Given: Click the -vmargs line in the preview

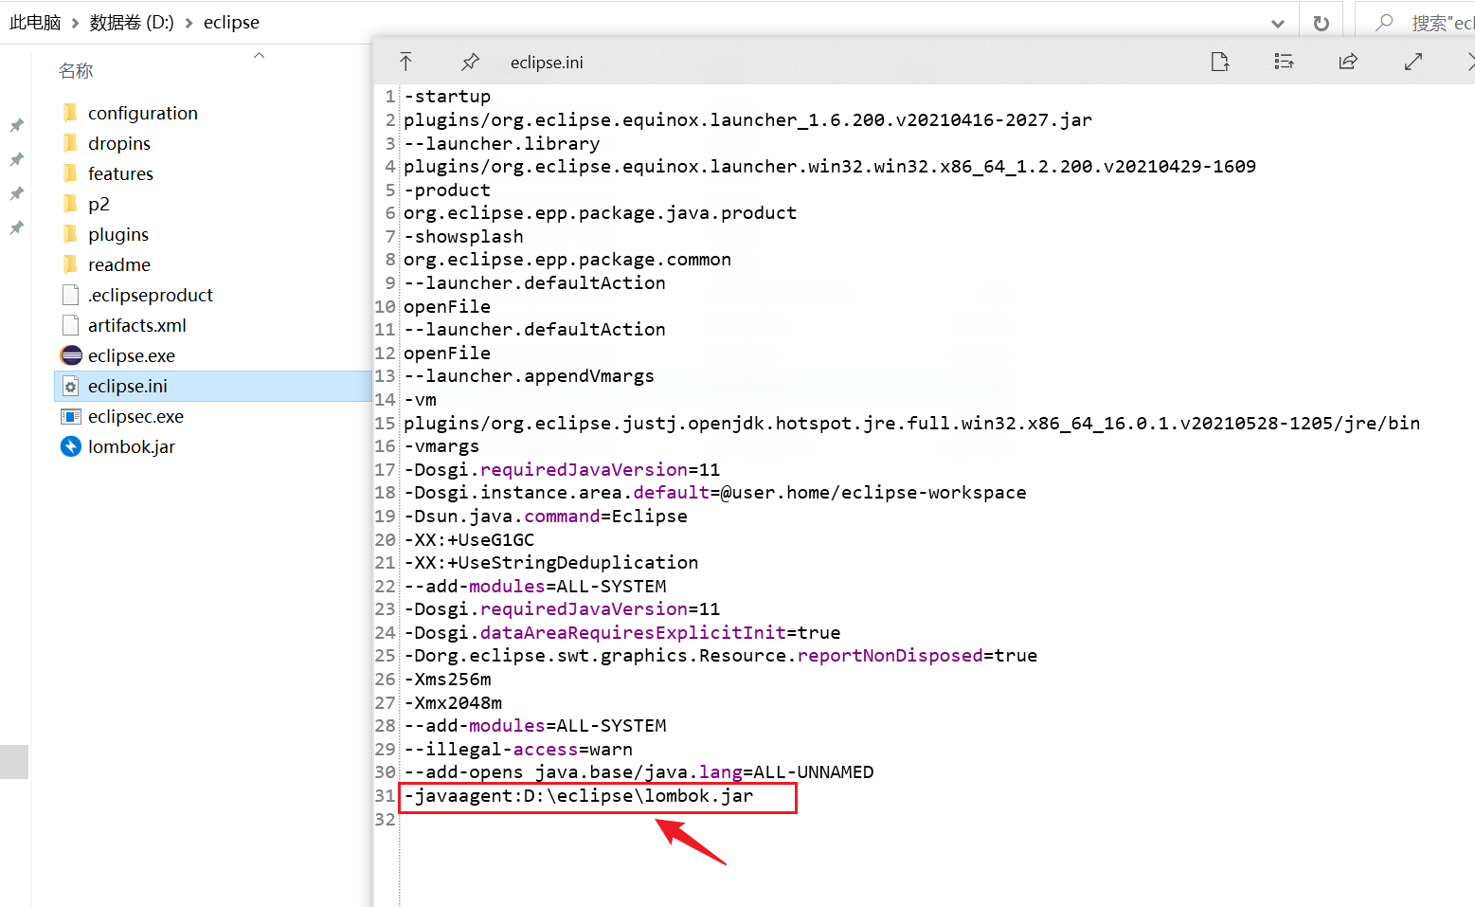Looking at the screenshot, I should tap(441, 445).
